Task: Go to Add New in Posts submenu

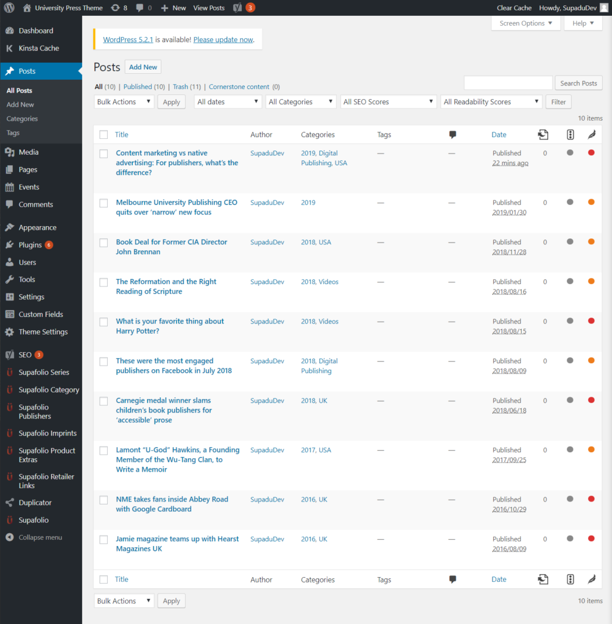Action: 20,105
